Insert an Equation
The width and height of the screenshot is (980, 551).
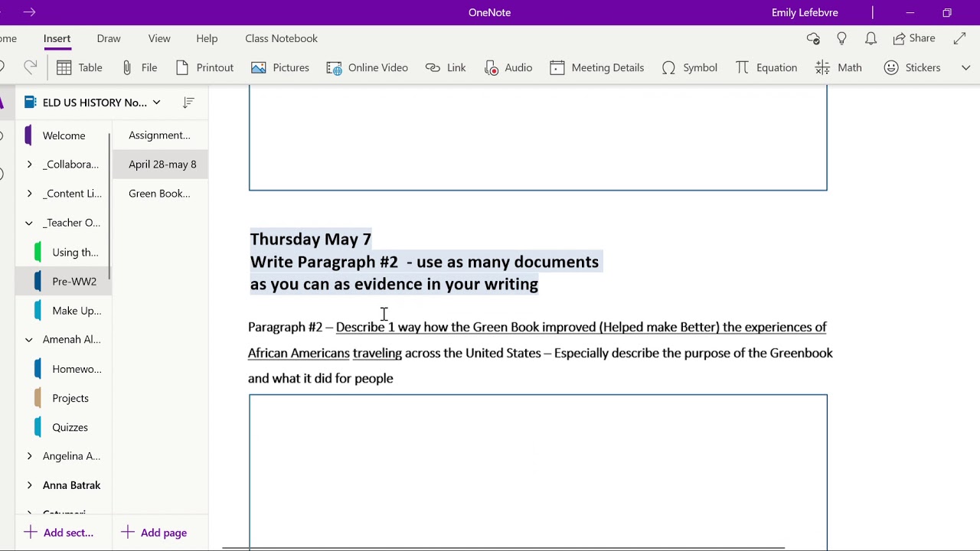coord(766,67)
